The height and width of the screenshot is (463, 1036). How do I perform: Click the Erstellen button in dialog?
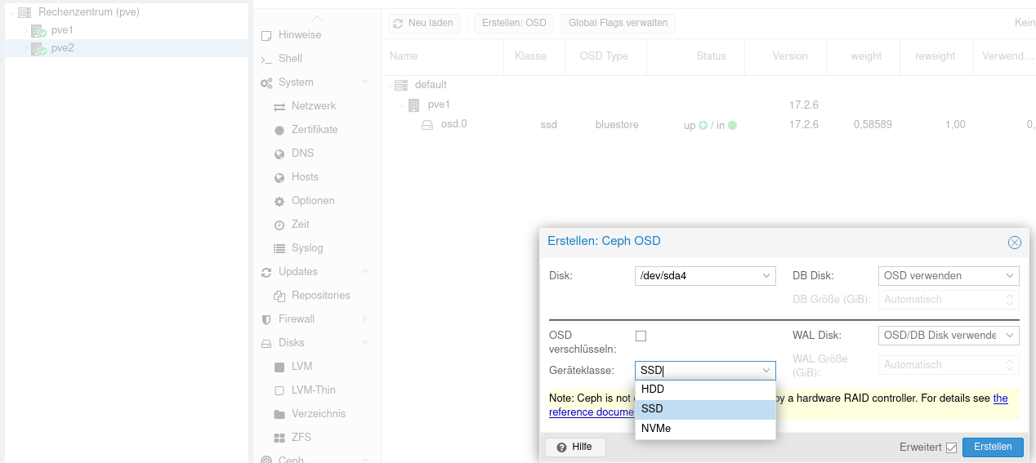click(x=992, y=447)
